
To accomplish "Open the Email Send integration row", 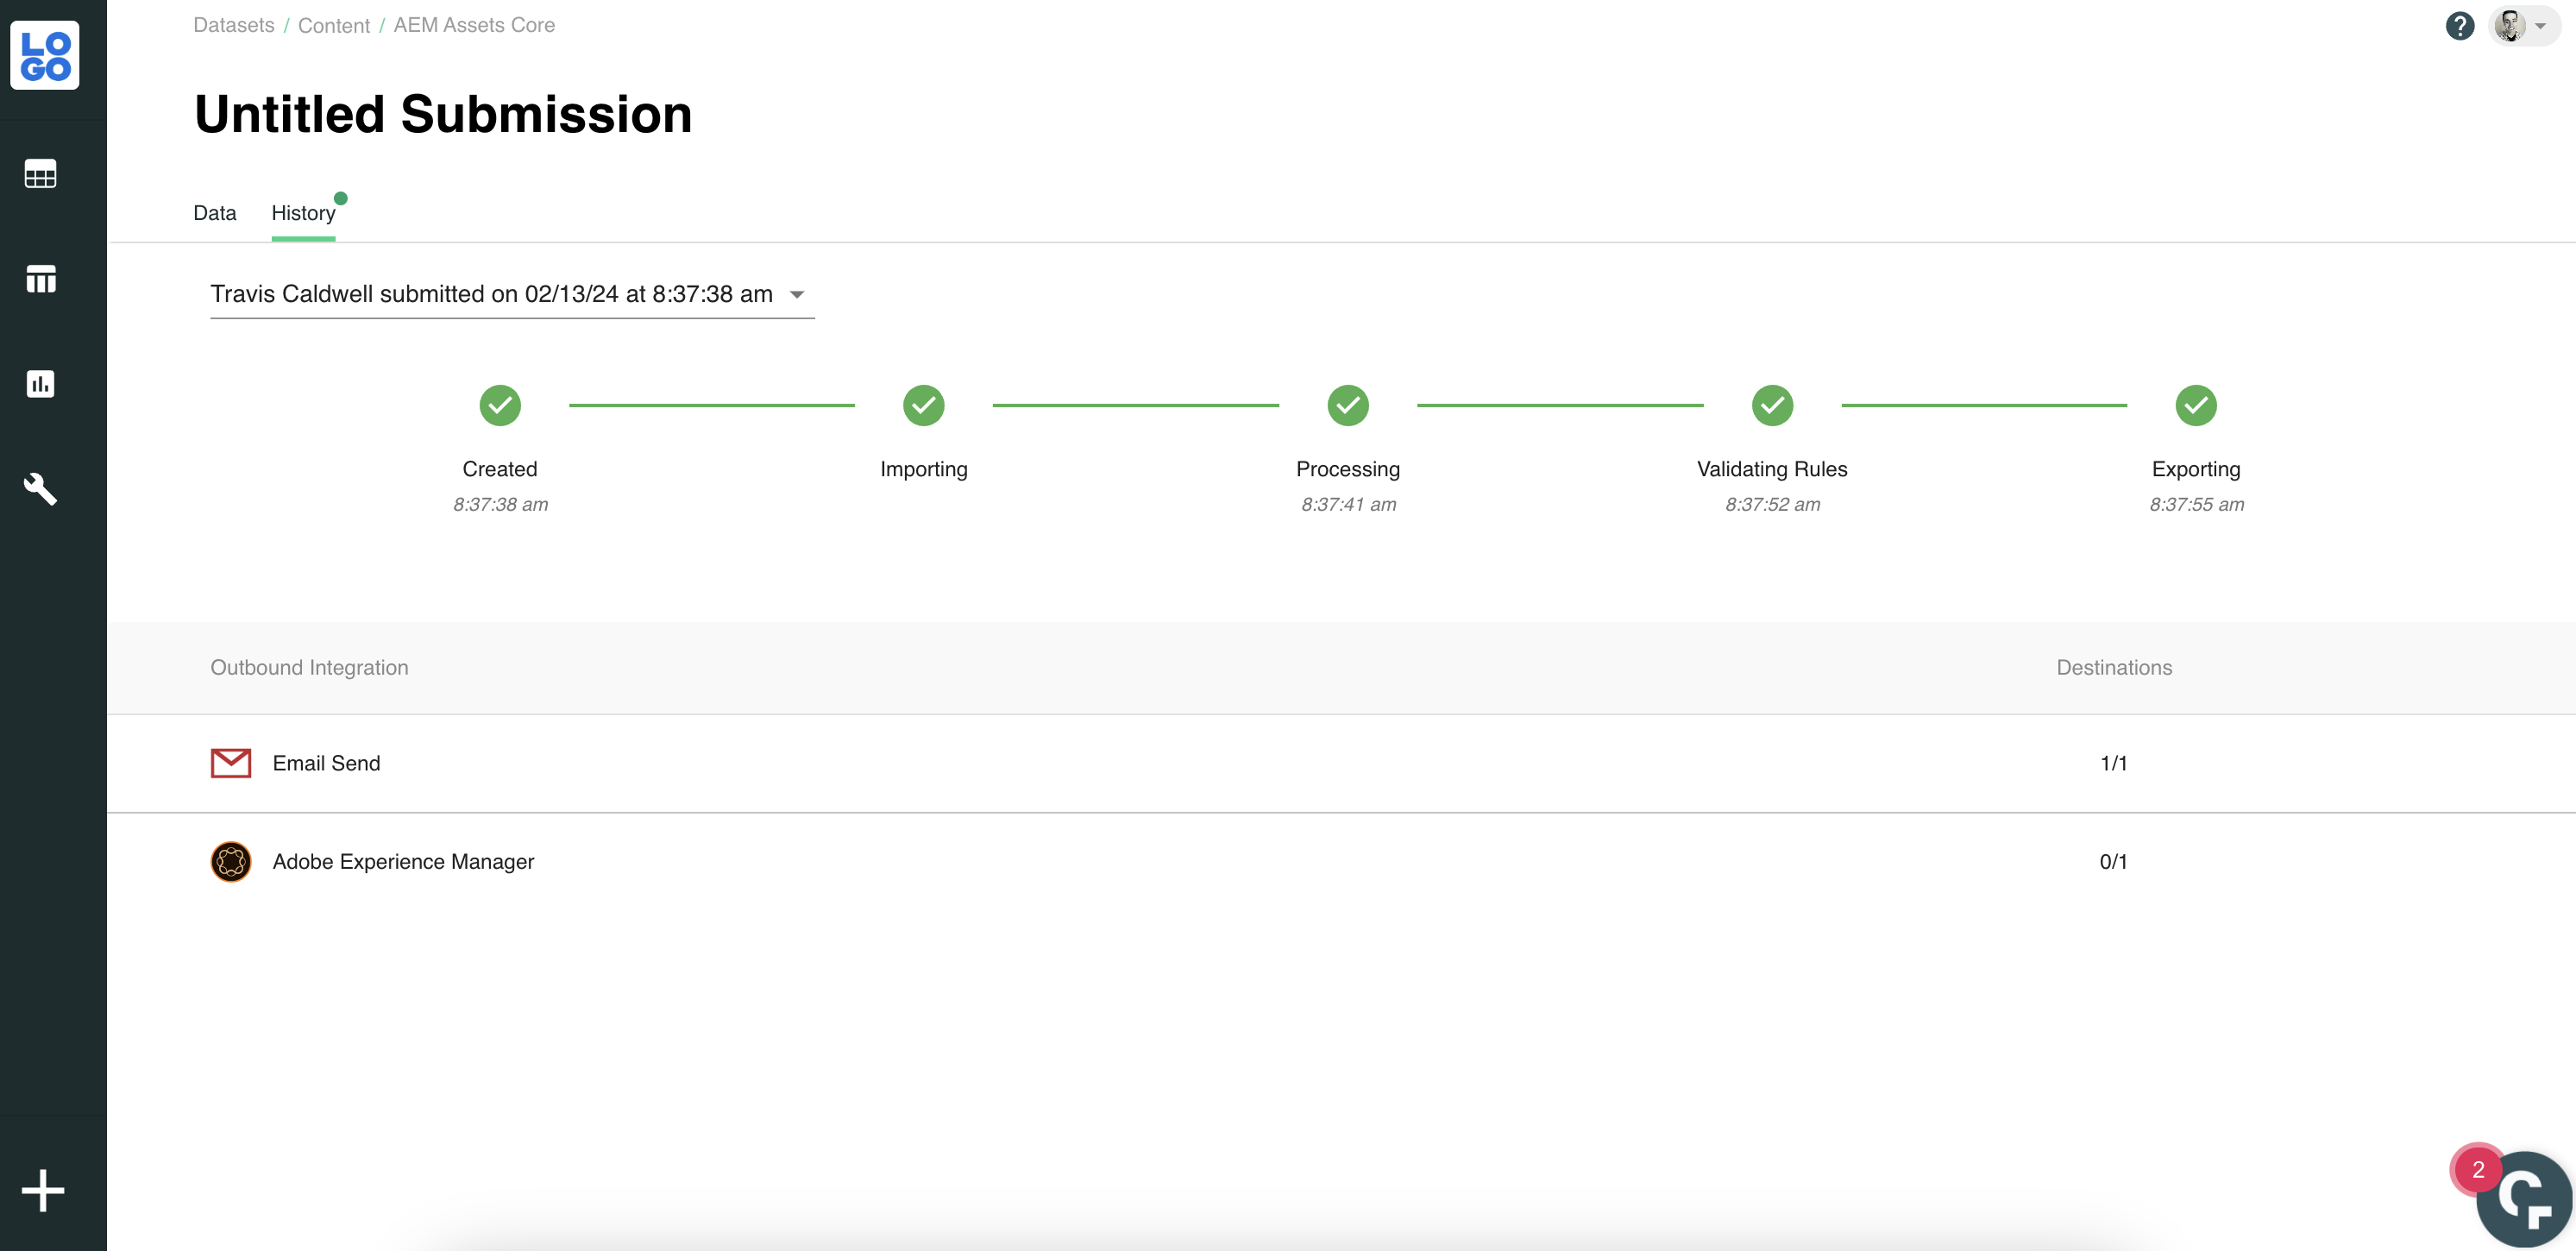I will [x=1341, y=763].
